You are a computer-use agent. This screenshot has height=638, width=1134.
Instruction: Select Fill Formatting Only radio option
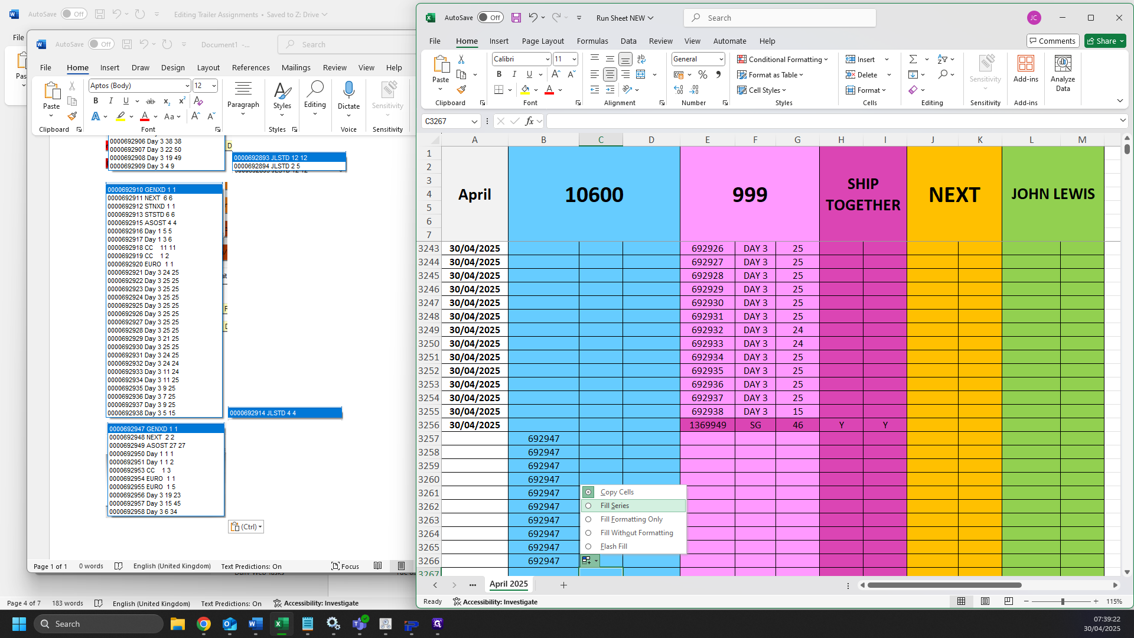coord(588,519)
